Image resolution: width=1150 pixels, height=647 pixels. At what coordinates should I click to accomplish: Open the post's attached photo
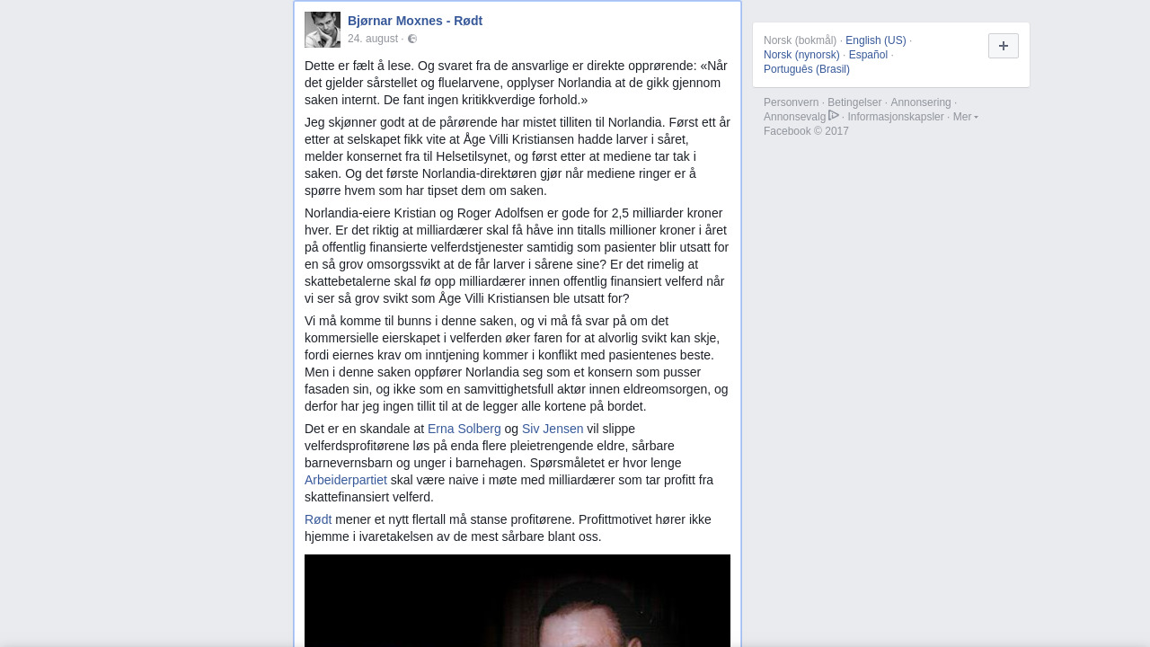pyautogui.click(x=517, y=600)
